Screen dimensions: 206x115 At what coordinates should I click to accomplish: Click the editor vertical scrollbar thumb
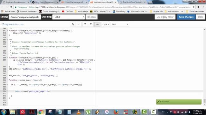click(204, 101)
